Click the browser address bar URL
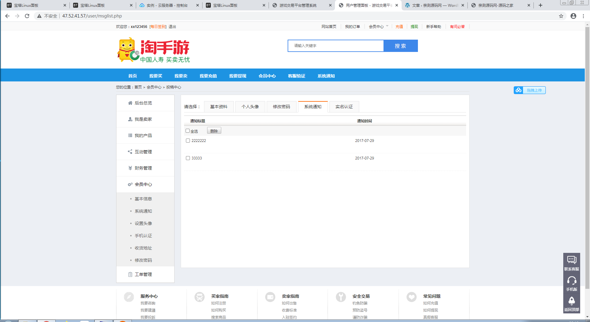 [x=92, y=16]
